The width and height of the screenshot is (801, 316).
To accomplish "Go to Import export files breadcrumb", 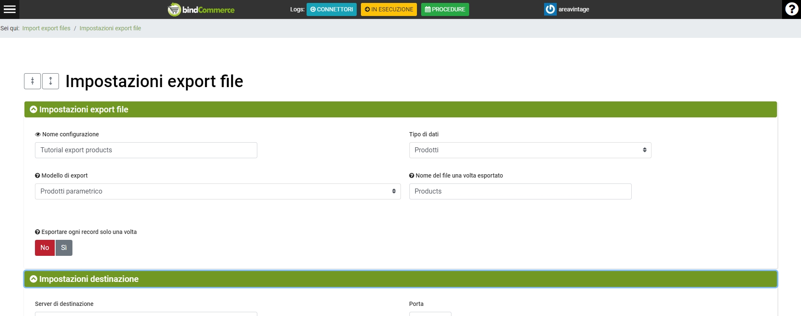I will click(x=46, y=28).
